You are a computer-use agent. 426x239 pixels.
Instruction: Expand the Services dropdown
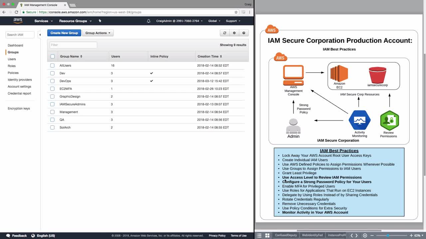point(44,21)
